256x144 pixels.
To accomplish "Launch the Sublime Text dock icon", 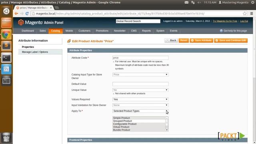I will coord(6,46).
